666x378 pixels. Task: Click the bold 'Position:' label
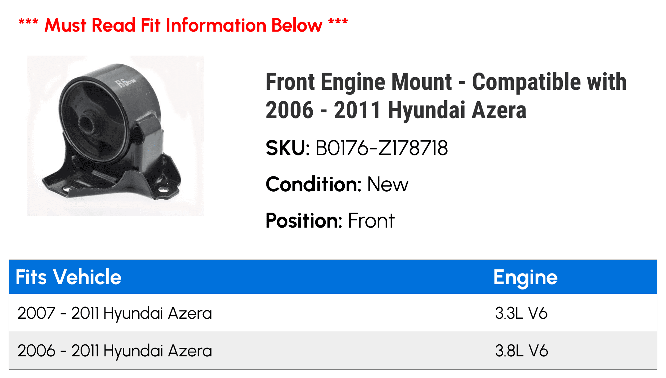tap(304, 221)
